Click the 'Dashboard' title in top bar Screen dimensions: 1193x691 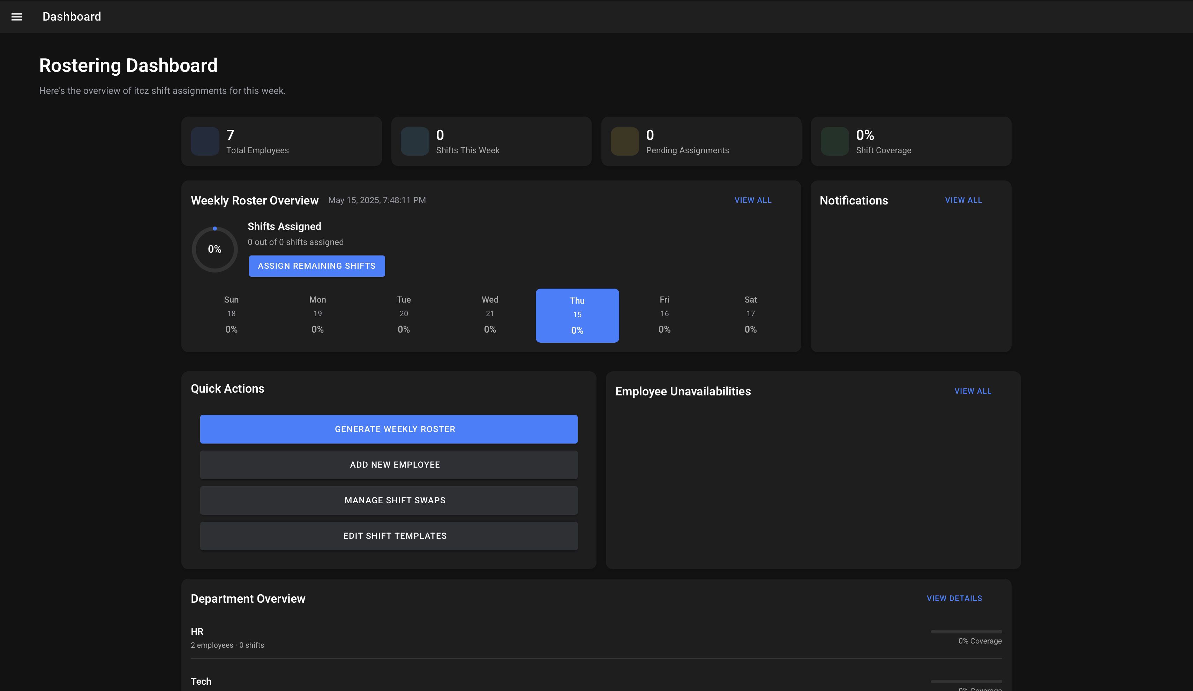[x=72, y=16]
